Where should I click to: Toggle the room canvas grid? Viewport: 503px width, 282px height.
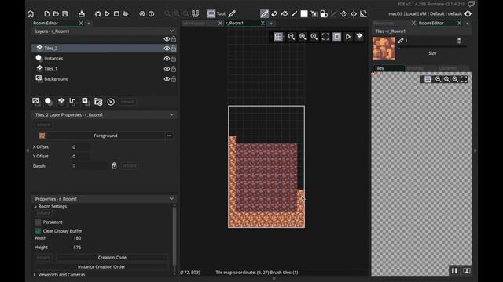(x=278, y=37)
